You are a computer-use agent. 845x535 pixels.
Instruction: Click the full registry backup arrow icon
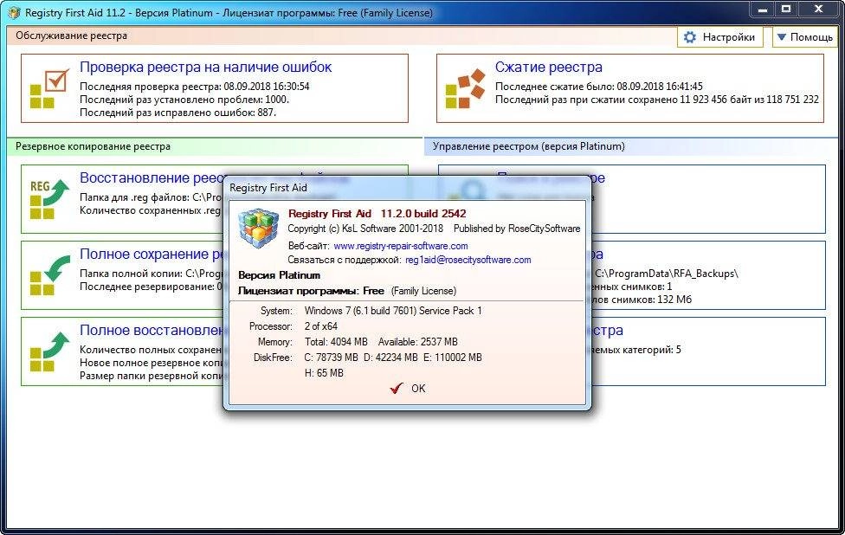49,275
